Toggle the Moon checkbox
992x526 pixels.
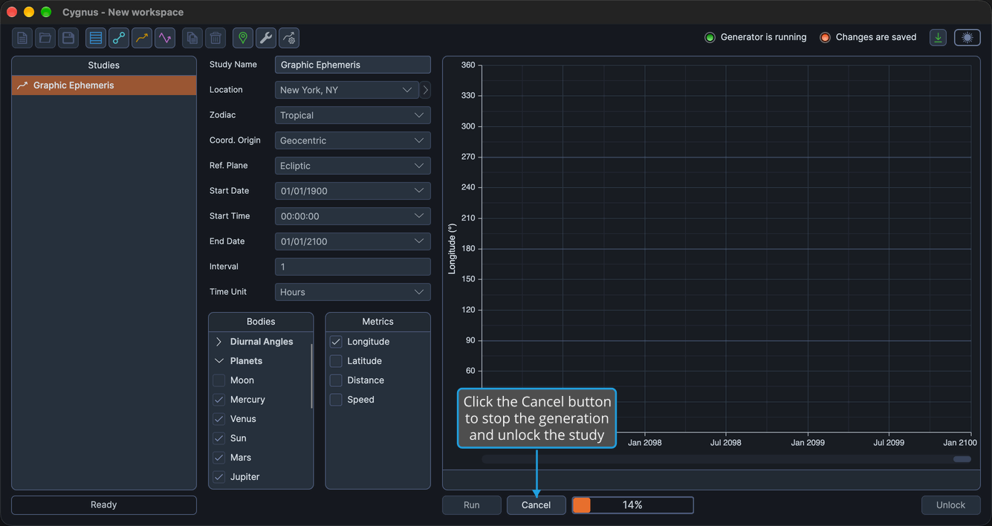219,380
